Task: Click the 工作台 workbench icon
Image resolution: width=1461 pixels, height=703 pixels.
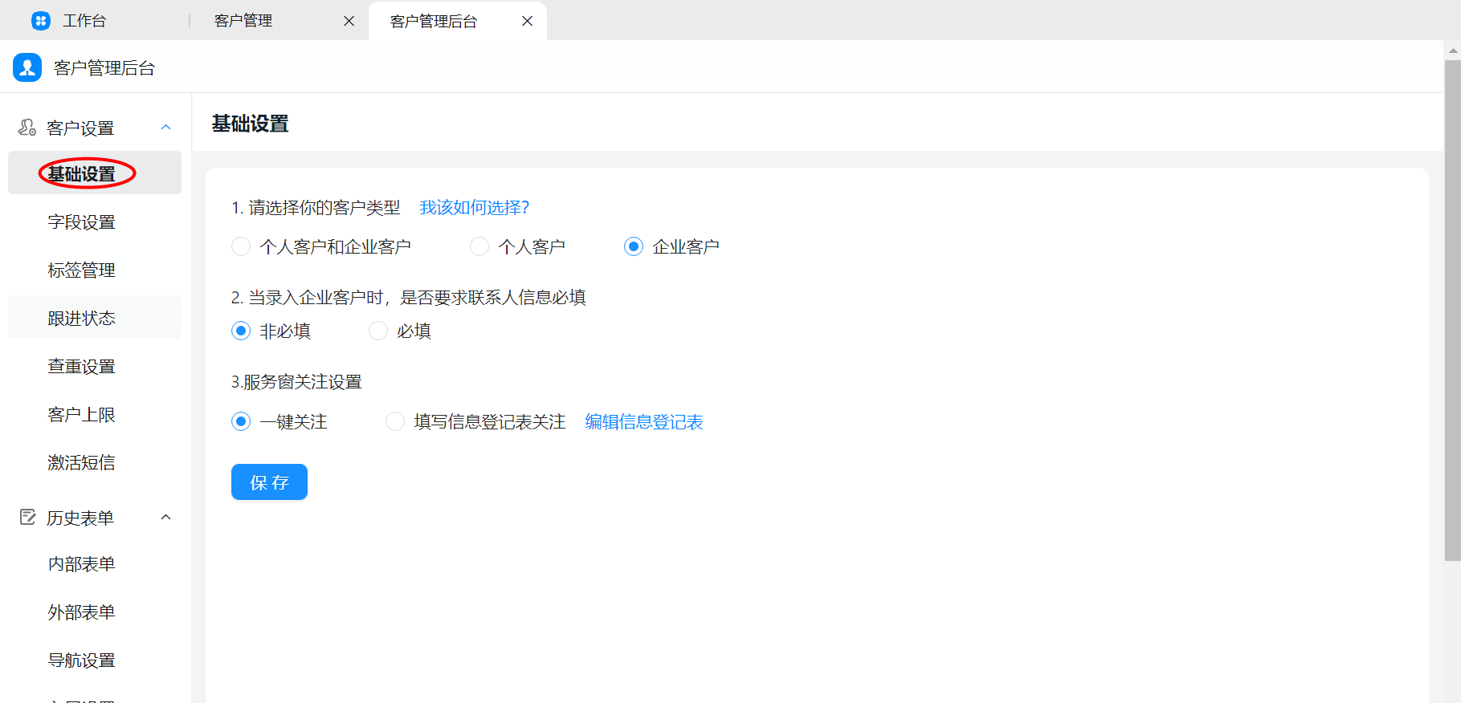Action: [x=41, y=21]
